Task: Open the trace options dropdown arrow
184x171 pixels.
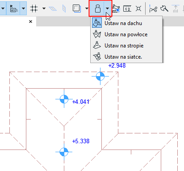Action: point(87,9)
